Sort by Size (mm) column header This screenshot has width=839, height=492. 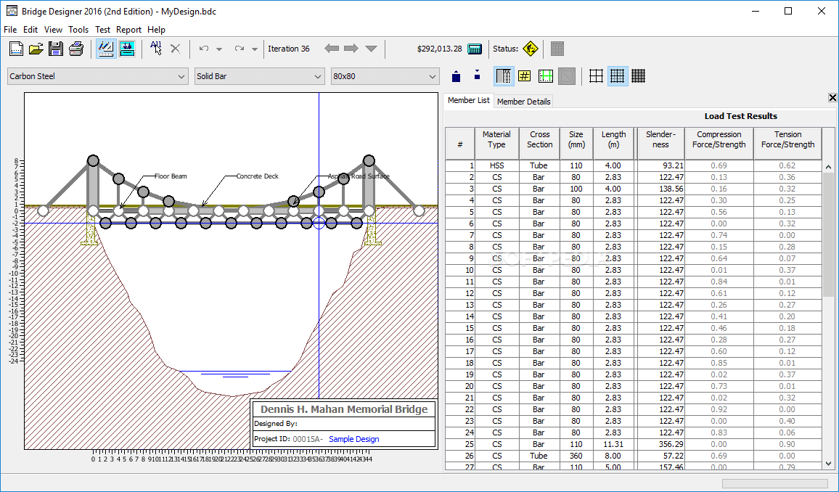[576, 144]
